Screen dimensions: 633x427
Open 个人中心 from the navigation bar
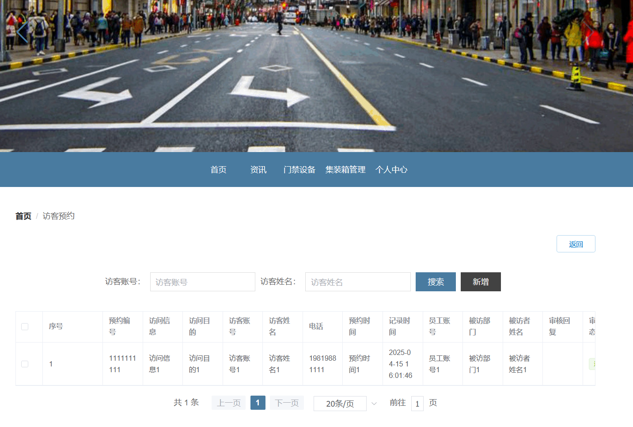point(391,170)
